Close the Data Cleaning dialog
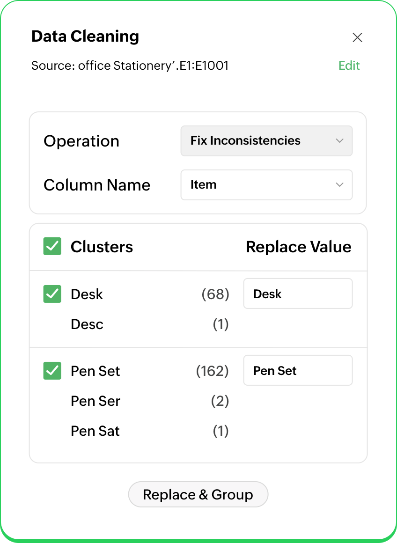397x543 pixels. pos(357,37)
